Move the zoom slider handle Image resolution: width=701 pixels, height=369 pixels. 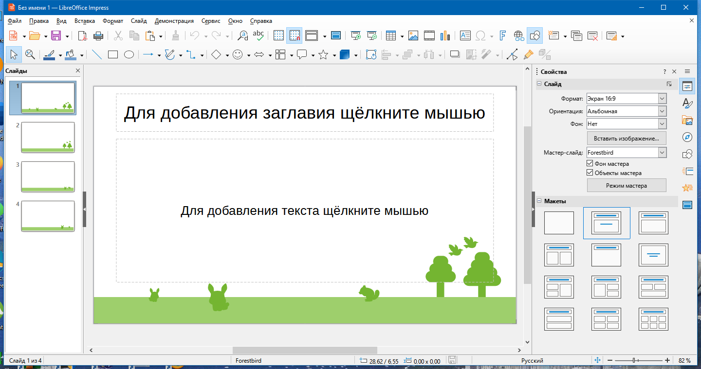tap(634, 360)
